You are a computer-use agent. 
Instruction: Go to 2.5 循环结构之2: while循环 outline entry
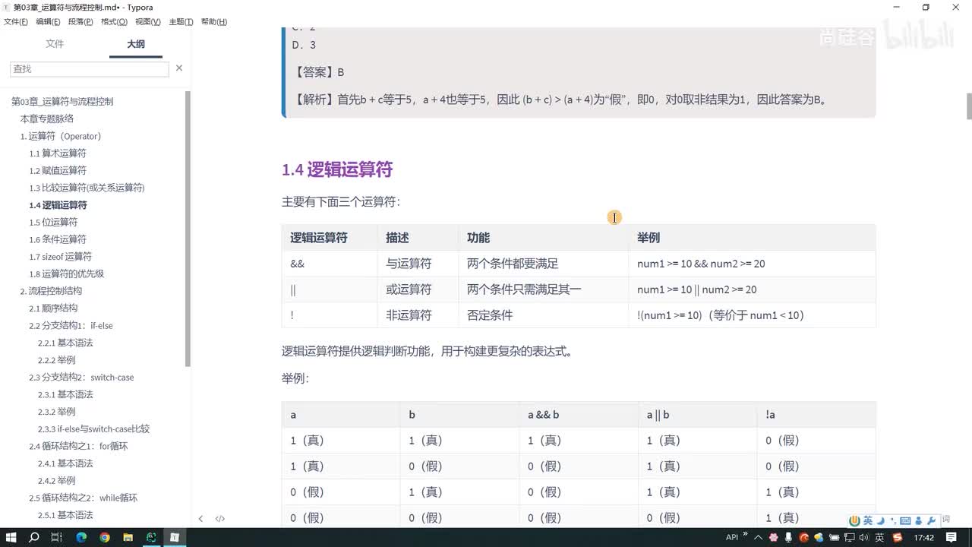click(x=84, y=498)
